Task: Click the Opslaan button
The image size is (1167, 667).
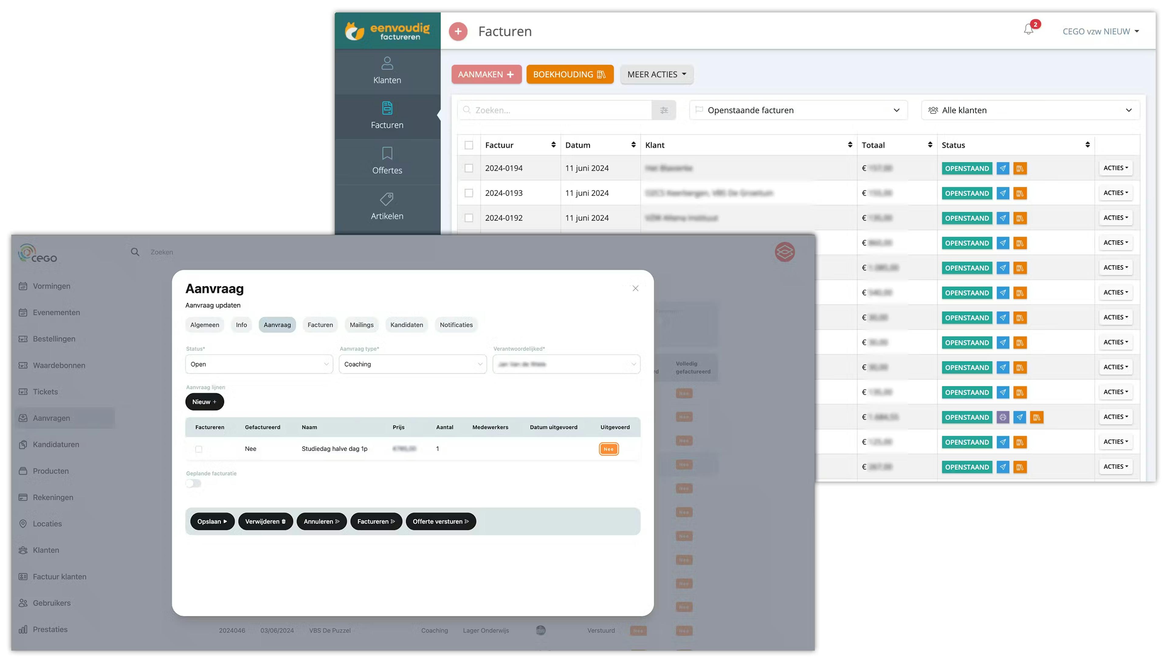Action: [x=212, y=521]
